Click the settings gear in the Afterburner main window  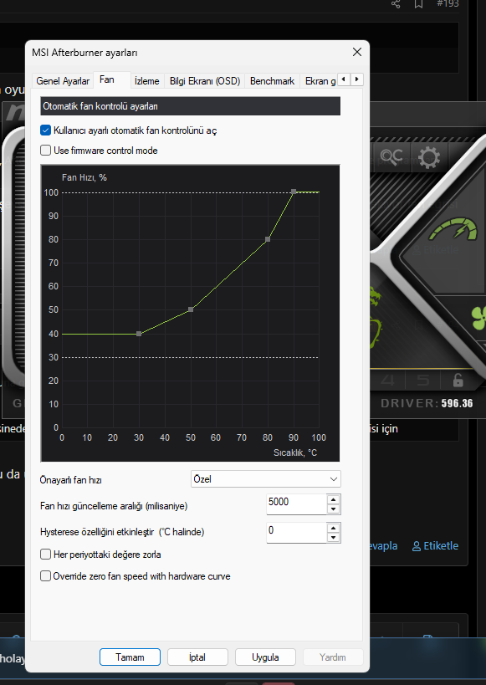(429, 157)
